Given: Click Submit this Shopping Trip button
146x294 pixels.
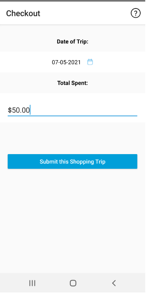Looking at the screenshot, I should click(x=73, y=161).
